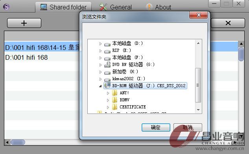
Task: Click the DVD RW drive (G:) icon
Action: pyautogui.click(x=107, y=64)
